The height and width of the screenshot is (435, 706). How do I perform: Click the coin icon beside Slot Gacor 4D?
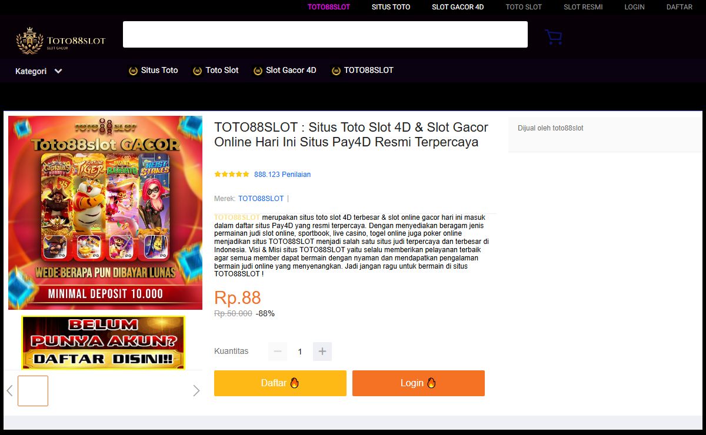pos(258,71)
